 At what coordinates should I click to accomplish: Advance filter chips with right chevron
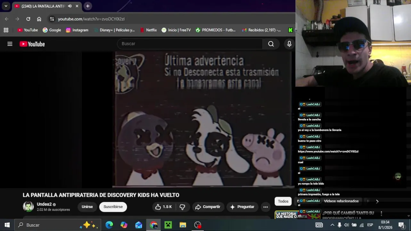click(377, 201)
